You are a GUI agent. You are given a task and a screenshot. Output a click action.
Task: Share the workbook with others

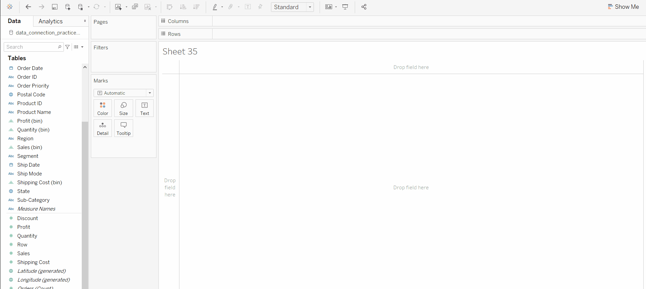pyautogui.click(x=364, y=7)
